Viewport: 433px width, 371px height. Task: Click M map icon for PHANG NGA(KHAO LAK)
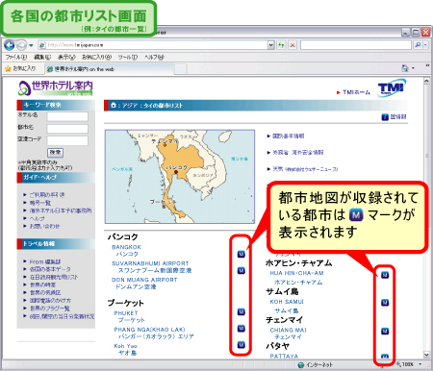coord(242,329)
